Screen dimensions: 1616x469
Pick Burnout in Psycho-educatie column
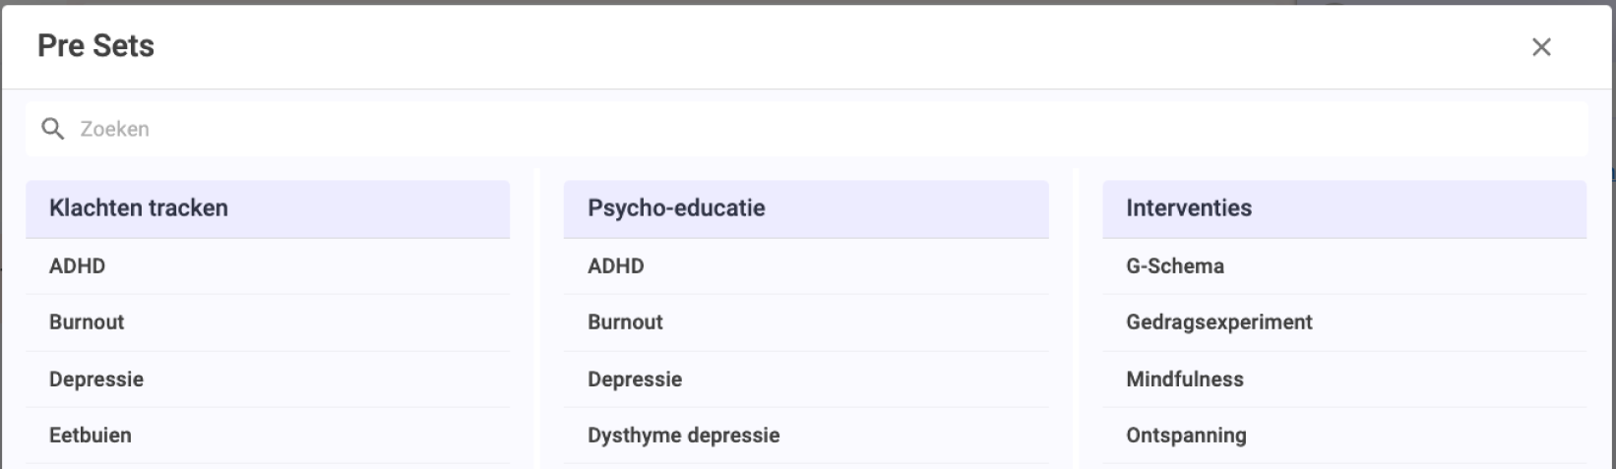click(806, 322)
